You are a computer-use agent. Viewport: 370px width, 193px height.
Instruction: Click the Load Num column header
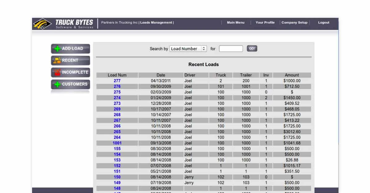(117, 75)
